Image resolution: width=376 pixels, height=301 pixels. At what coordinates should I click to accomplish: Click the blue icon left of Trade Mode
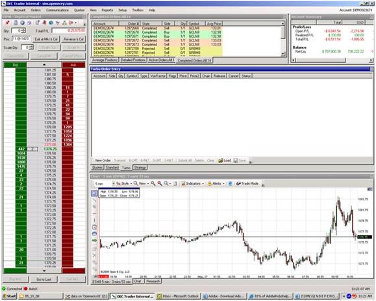[x=230, y=184]
